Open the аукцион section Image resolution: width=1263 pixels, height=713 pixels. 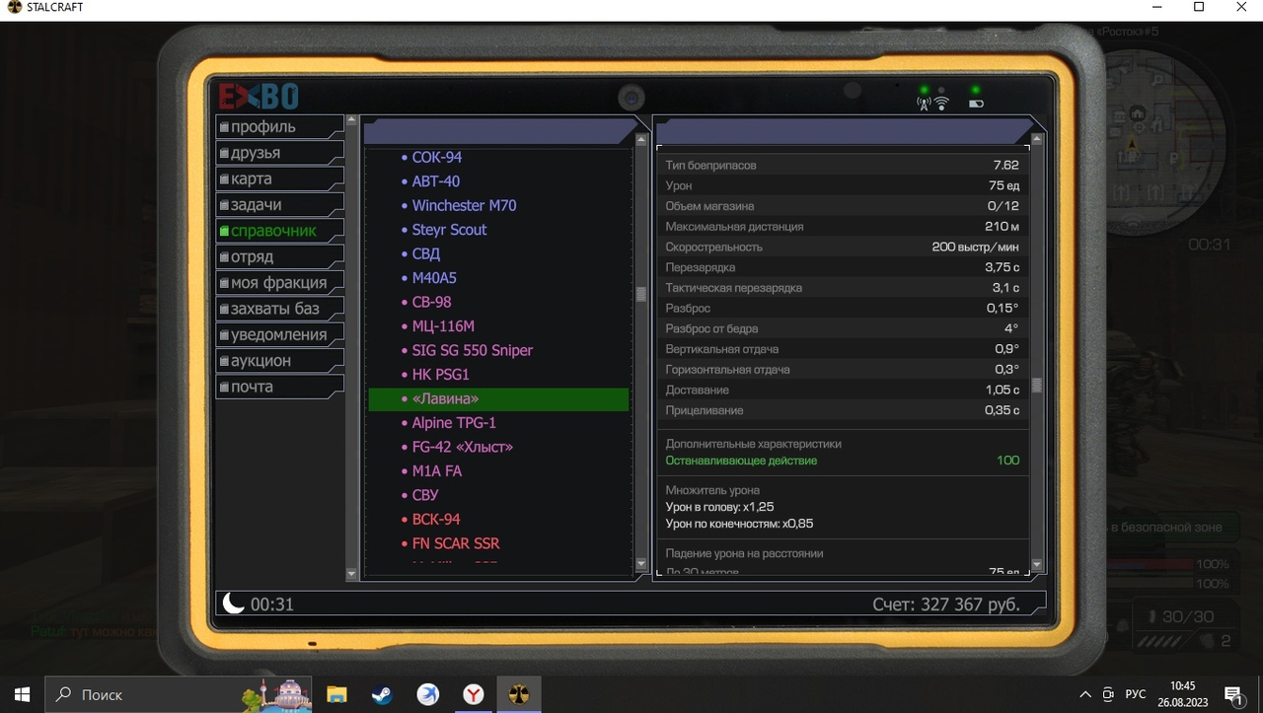tap(280, 361)
